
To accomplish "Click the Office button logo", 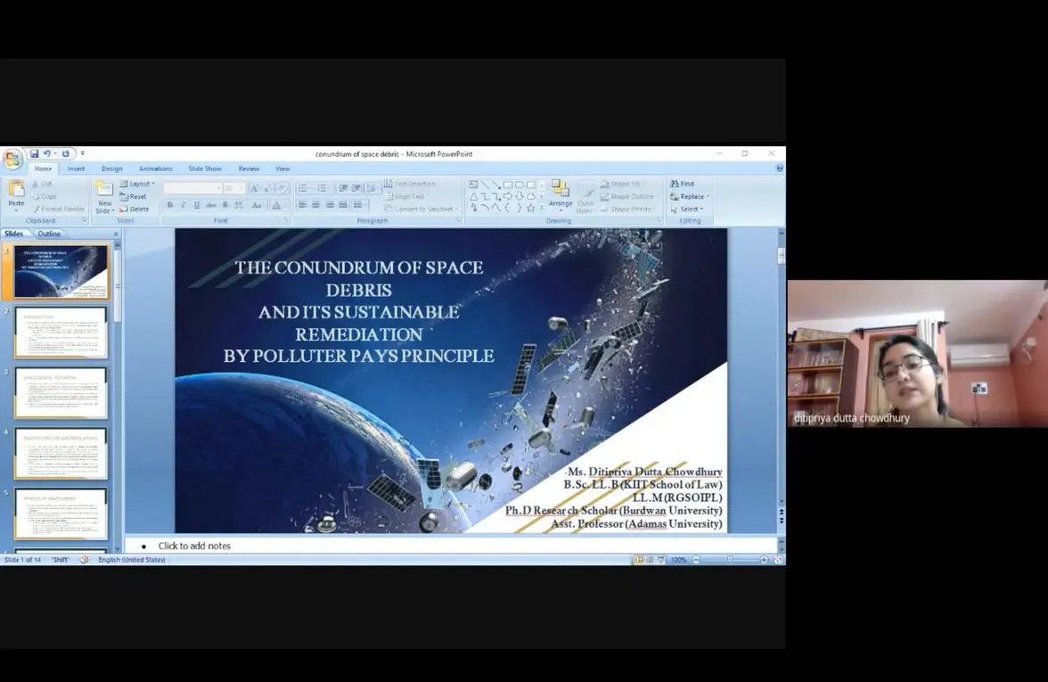I will pos(12,160).
